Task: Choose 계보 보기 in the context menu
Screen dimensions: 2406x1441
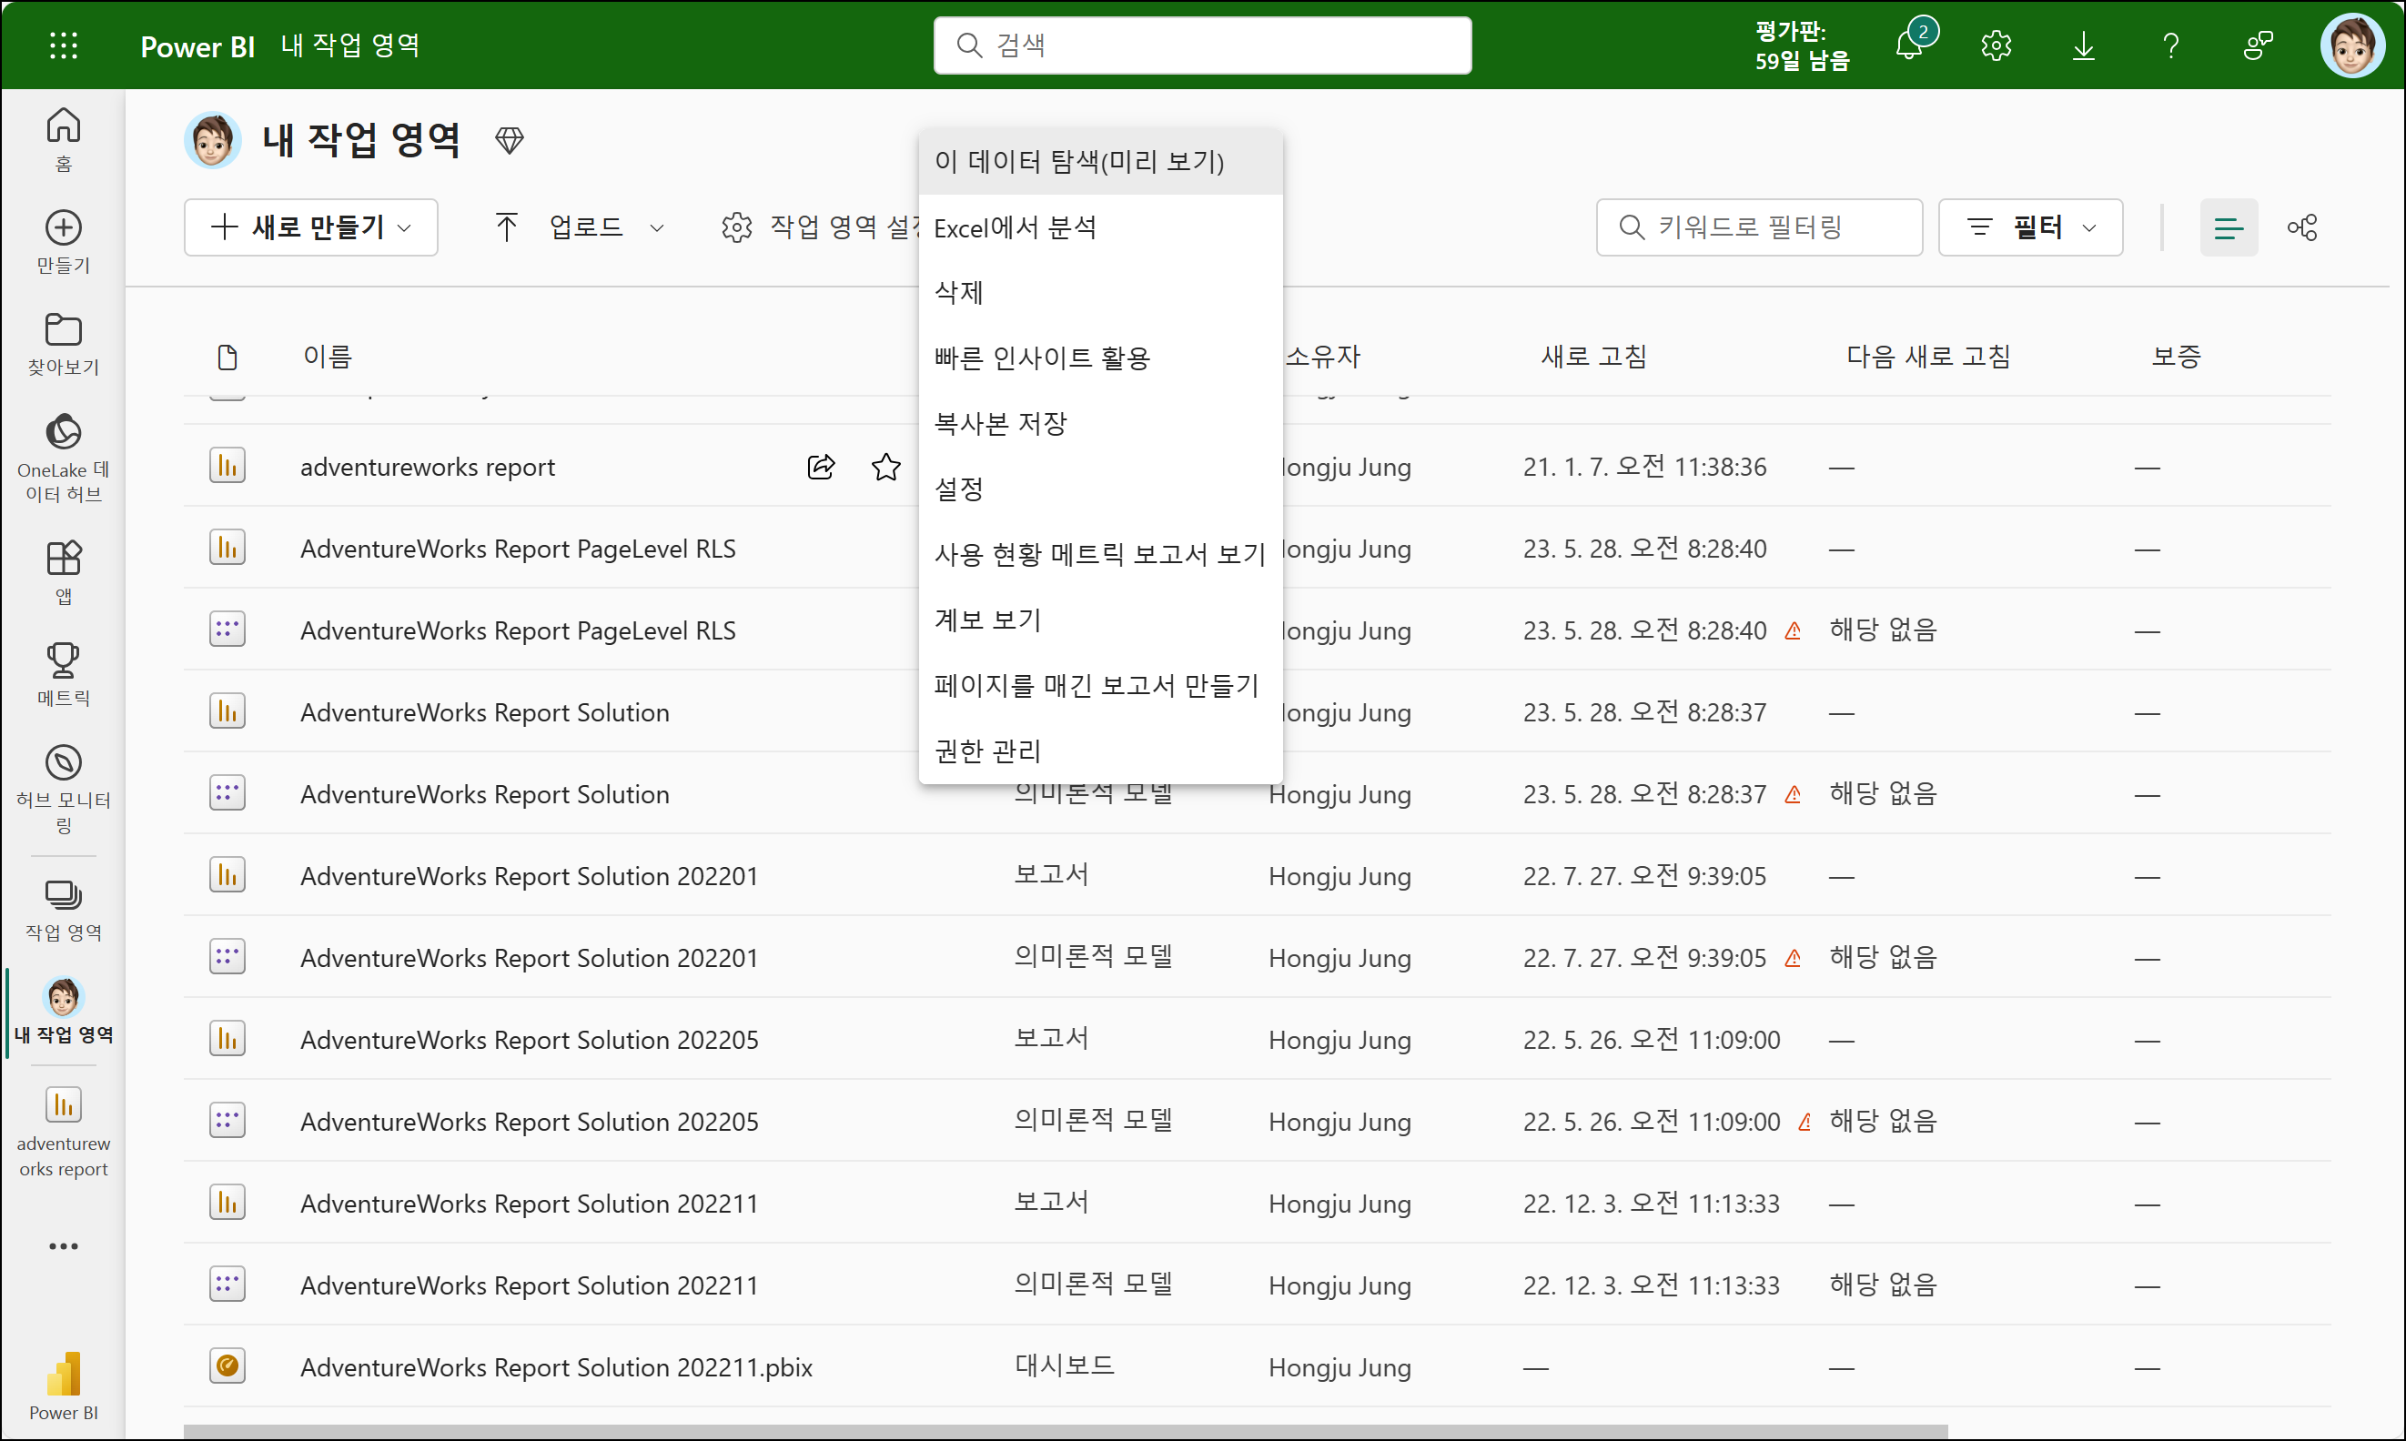Action: coord(988,620)
